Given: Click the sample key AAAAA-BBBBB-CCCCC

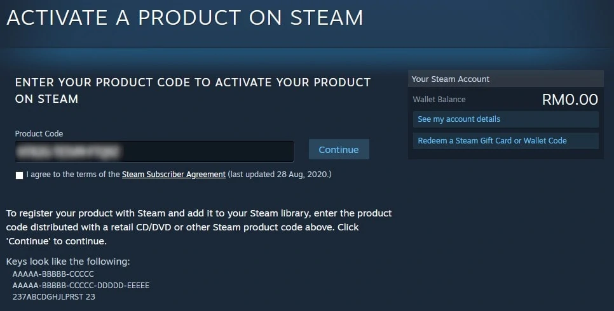Looking at the screenshot, I should [53, 274].
